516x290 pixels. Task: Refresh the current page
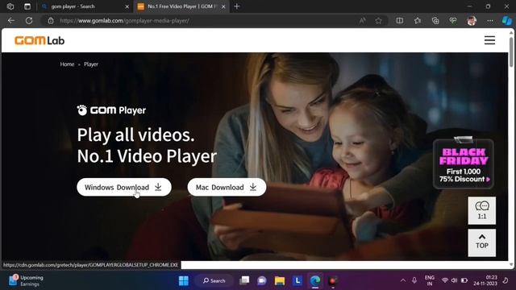(x=29, y=20)
